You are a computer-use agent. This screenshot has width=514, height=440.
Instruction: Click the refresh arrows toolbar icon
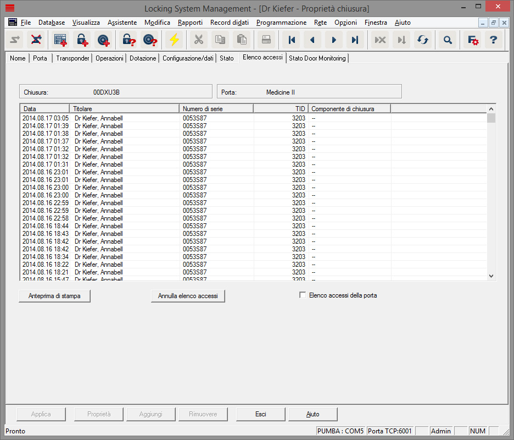[422, 40]
